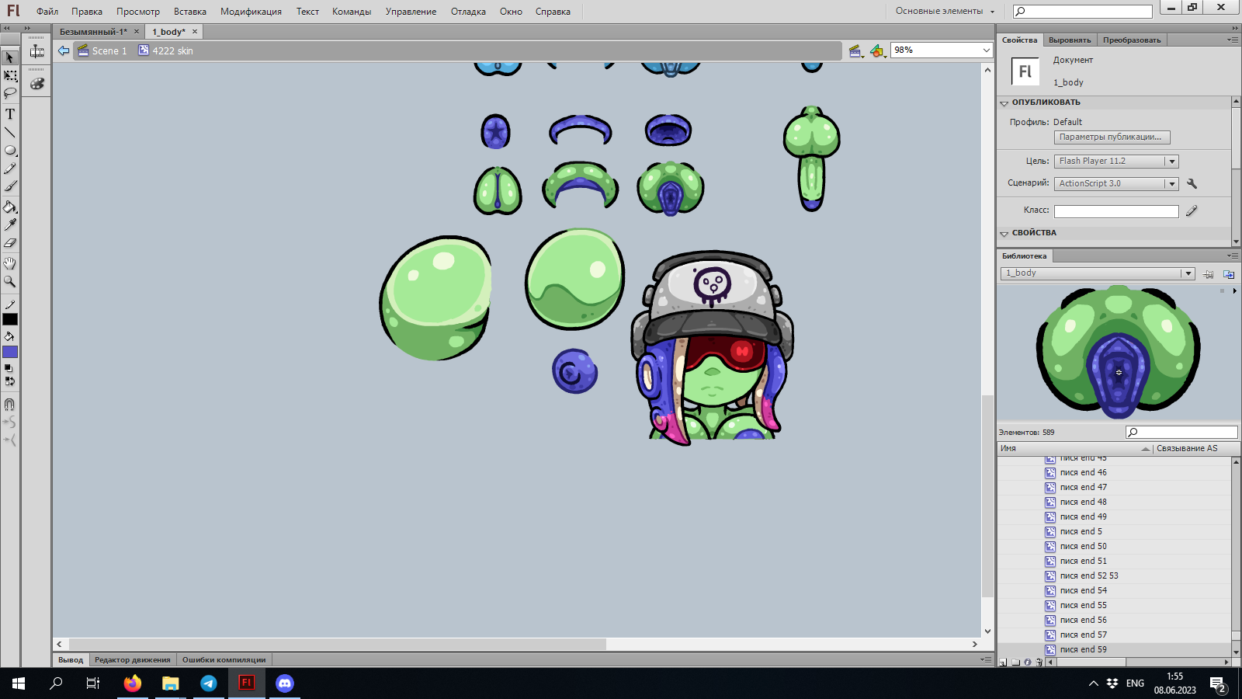Click the Edit Scene clapperboard icon
1242x699 pixels.
click(856, 51)
